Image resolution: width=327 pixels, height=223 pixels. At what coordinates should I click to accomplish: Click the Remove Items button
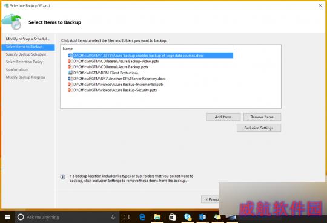(262, 117)
